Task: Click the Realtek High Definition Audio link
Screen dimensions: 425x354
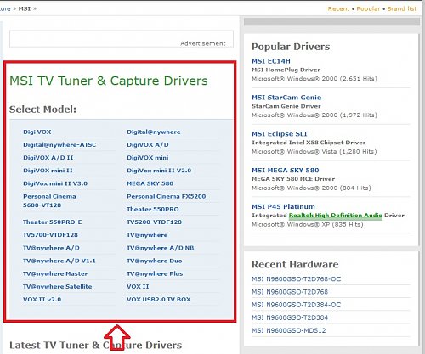Action: (336, 216)
